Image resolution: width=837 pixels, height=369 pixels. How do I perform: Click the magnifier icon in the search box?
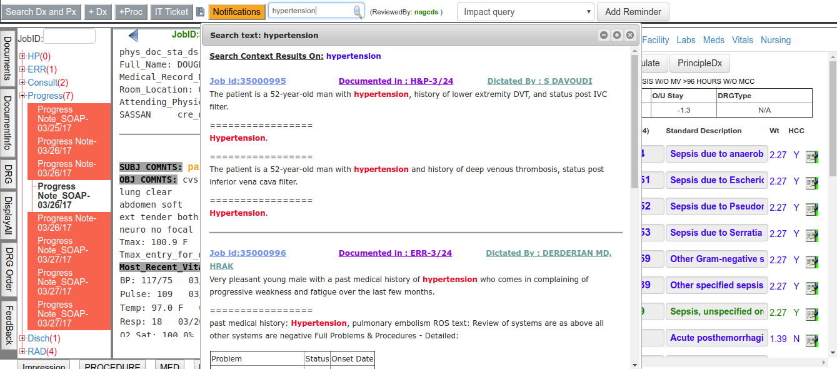(x=358, y=11)
